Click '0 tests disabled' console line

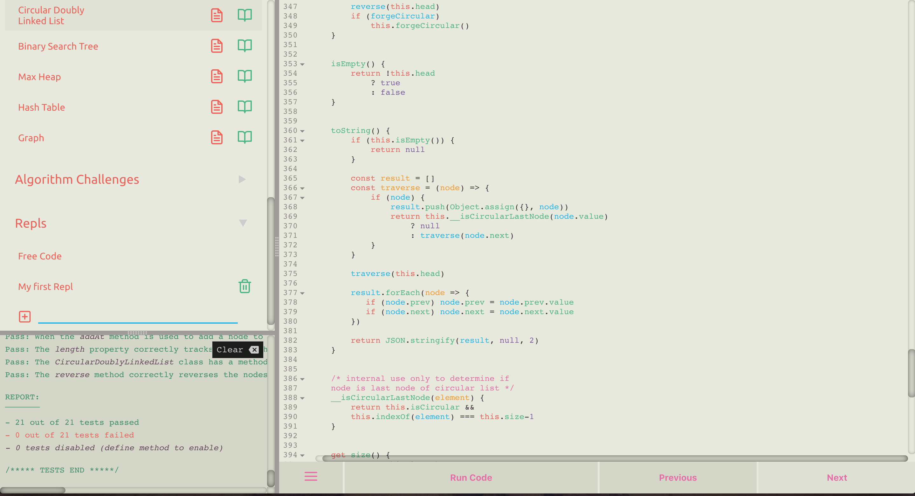click(x=114, y=448)
